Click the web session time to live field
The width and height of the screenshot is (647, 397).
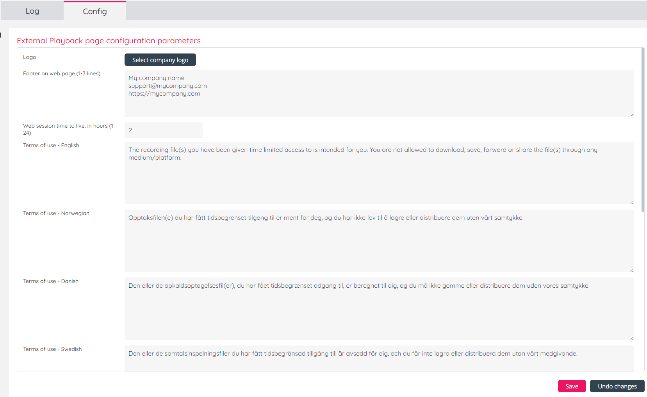point(163,130)
